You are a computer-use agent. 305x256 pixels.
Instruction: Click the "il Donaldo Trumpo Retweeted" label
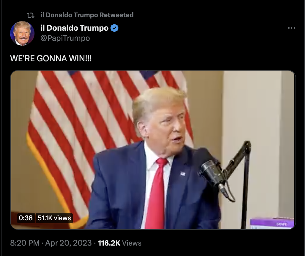pyautogui.click(x=87, y=15)
